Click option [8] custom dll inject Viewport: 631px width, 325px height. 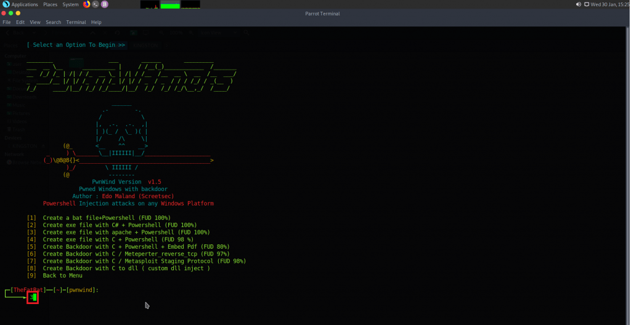tap(118, 268)
